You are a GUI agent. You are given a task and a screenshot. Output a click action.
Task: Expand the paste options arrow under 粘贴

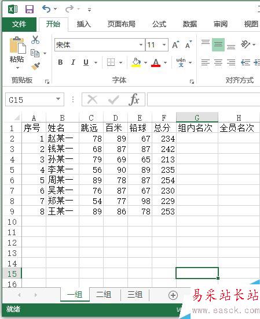(x=17, y=68)
